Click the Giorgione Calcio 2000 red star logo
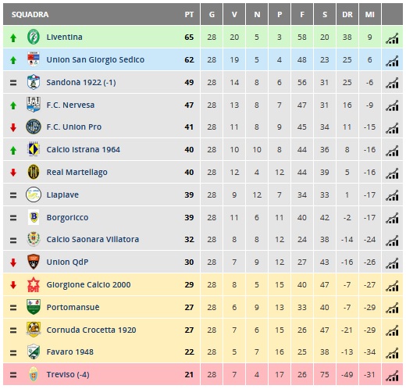 coord(34,284)
